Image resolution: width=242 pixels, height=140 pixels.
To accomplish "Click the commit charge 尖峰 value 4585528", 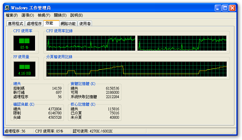I will click(55, 117).
